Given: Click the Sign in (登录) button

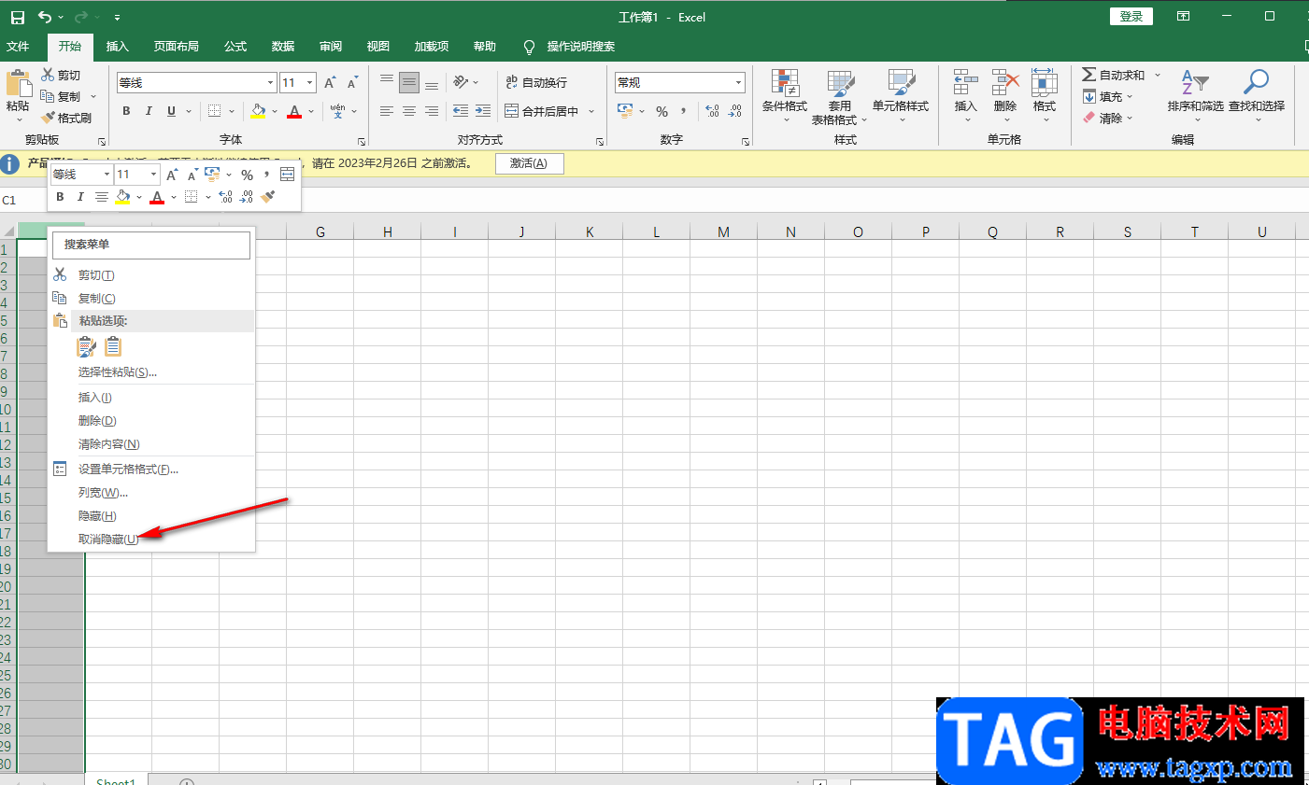Looking at the screenshot, I should 1131,17.
